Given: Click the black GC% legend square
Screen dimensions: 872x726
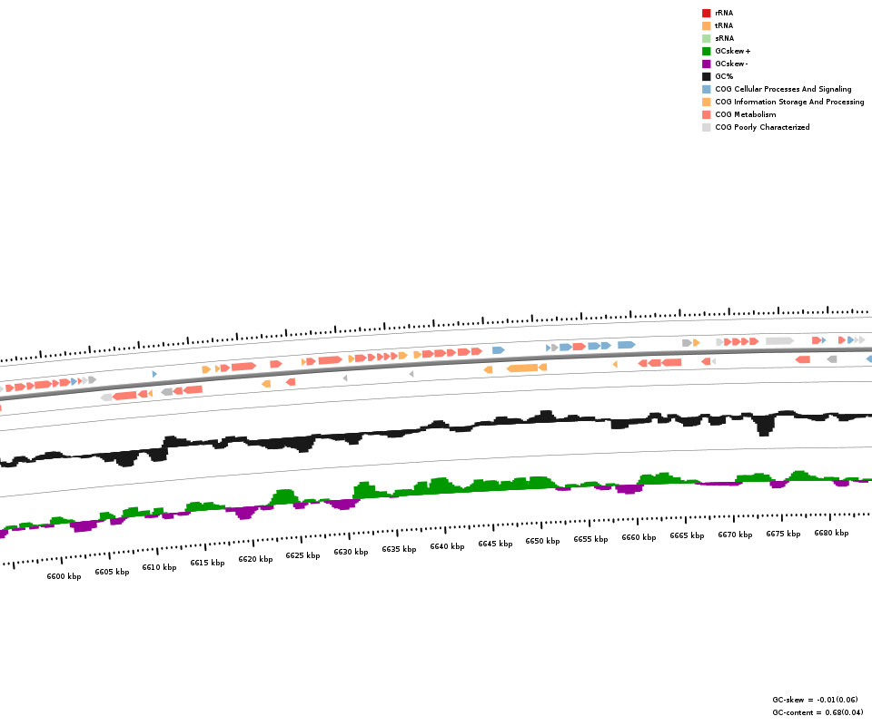Looking at the screenshot, I should (706, 76).
